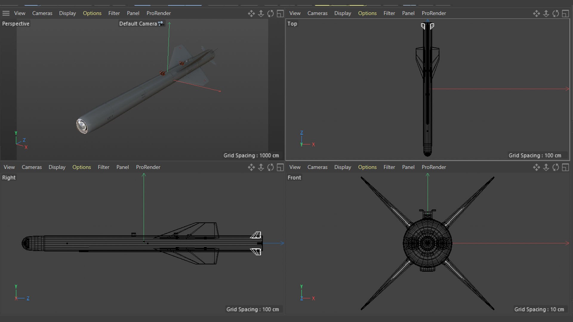Click the move camera icon in the Perspective viewport
573x322 pixels.
coord(251,13)
